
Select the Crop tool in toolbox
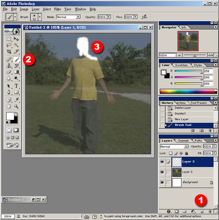9,52
